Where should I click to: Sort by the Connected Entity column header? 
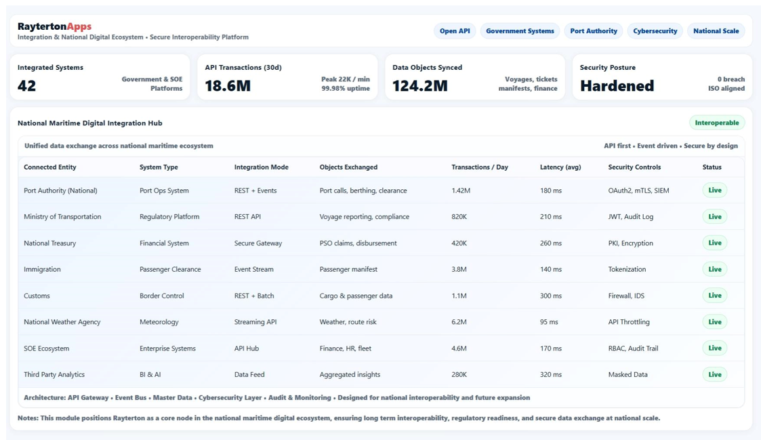(50, 167)
